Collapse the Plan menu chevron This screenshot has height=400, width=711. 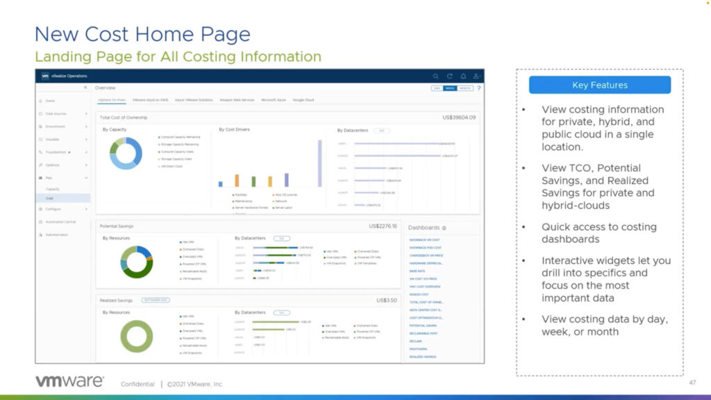(86, 178)
